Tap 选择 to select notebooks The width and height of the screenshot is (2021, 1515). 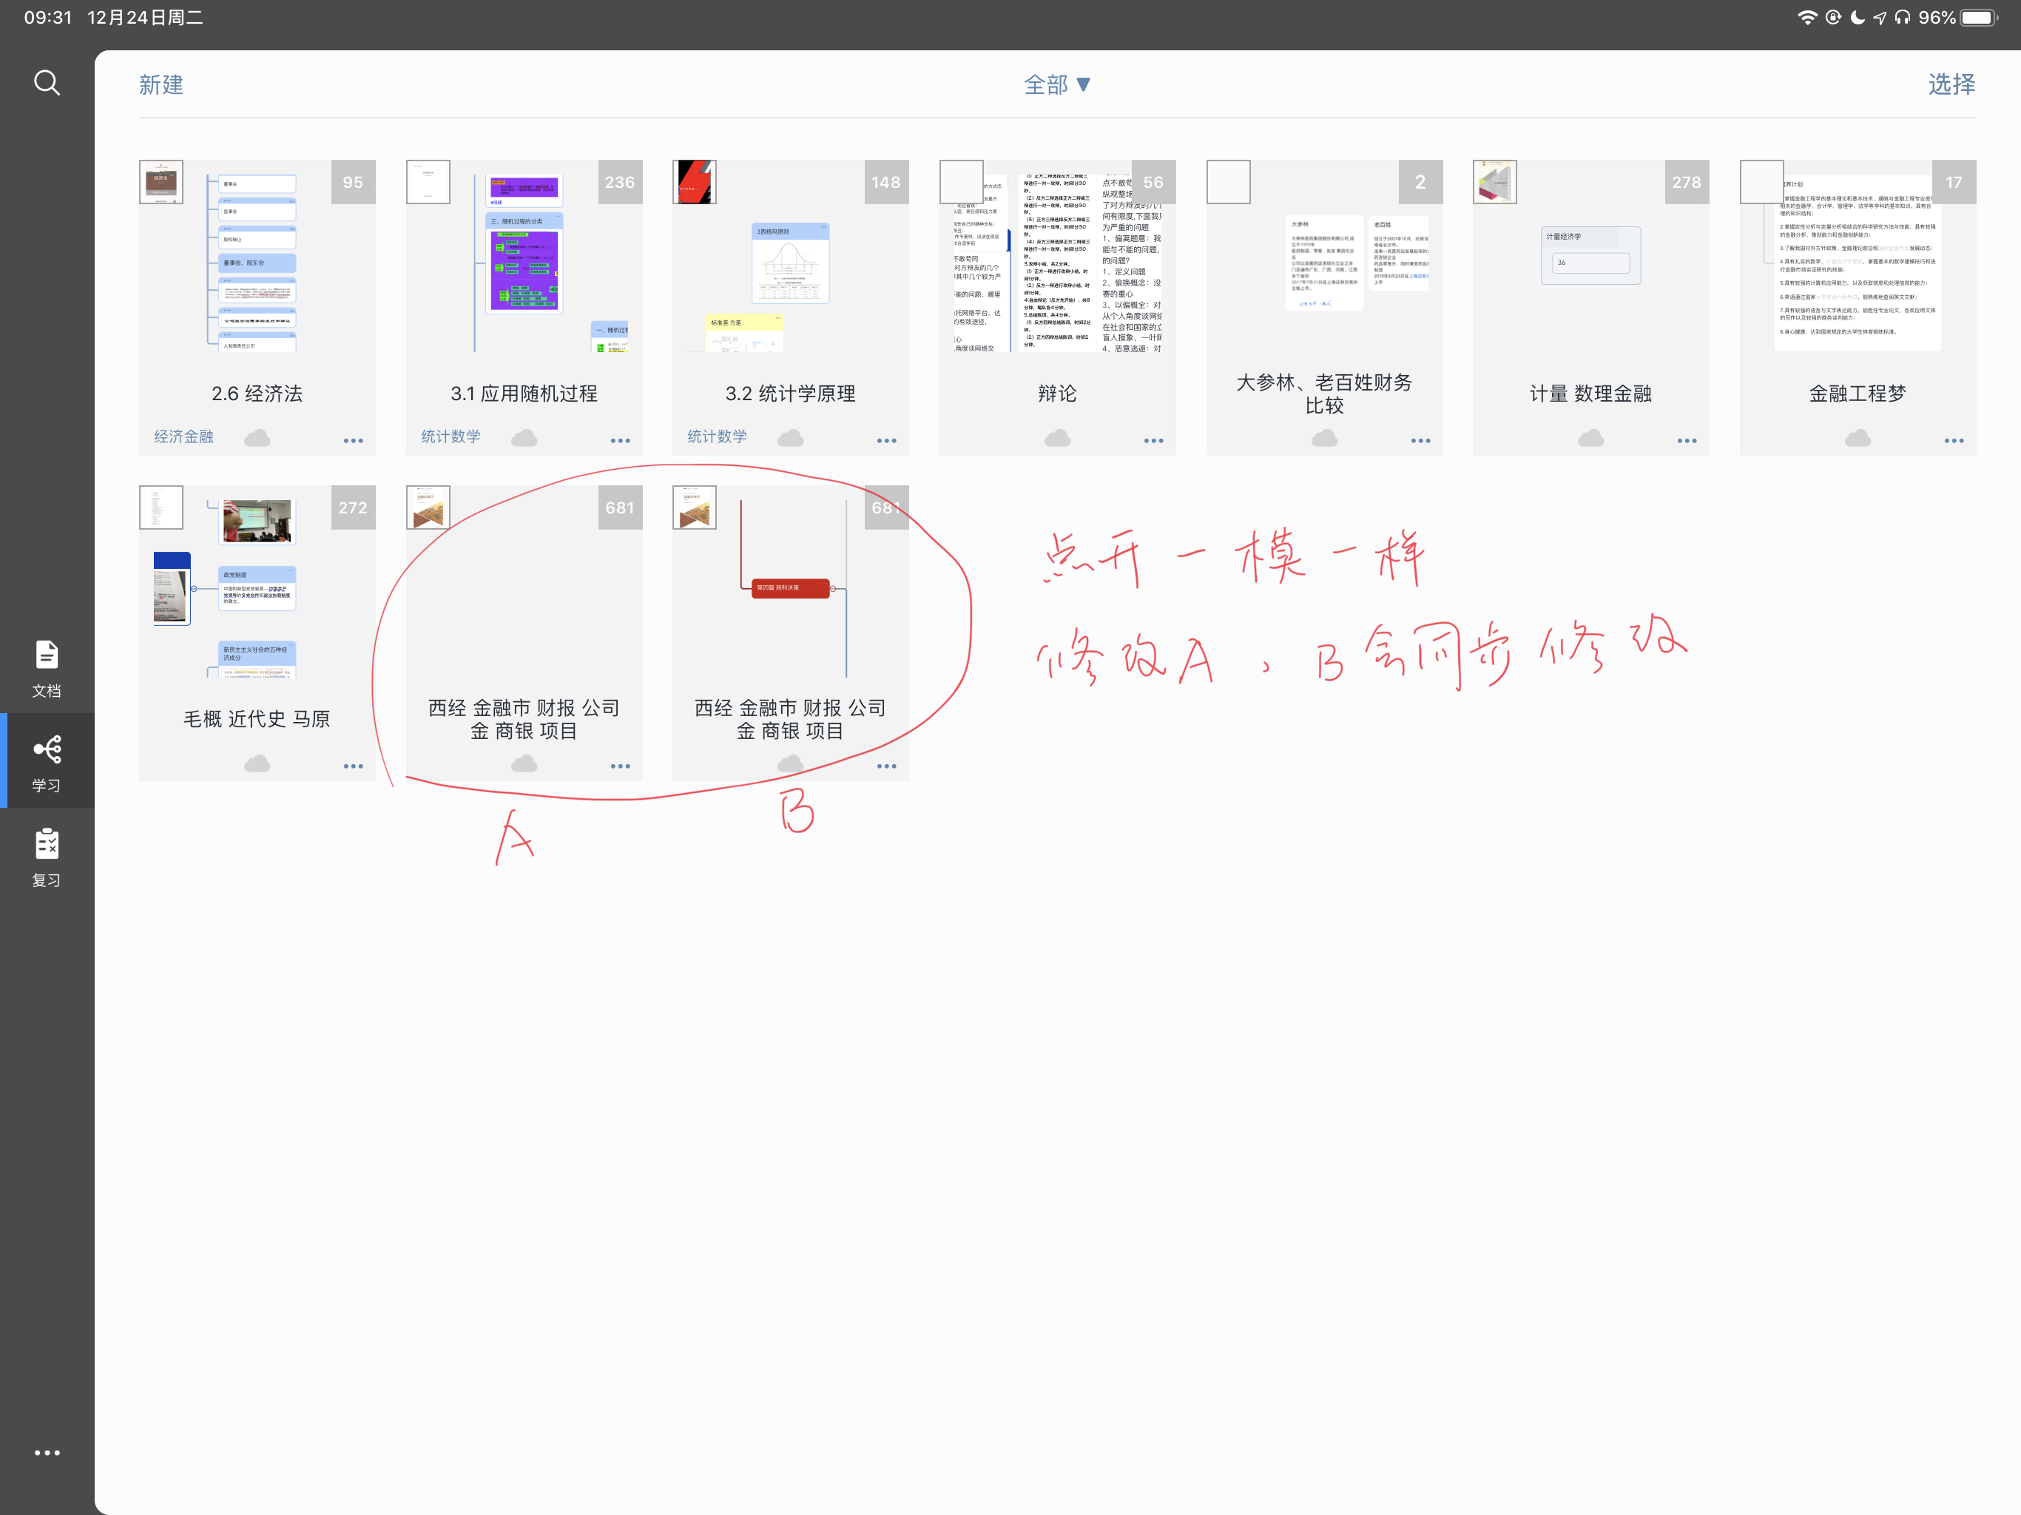pos(1951,84)
